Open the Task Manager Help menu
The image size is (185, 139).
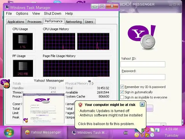pos(69,14)
